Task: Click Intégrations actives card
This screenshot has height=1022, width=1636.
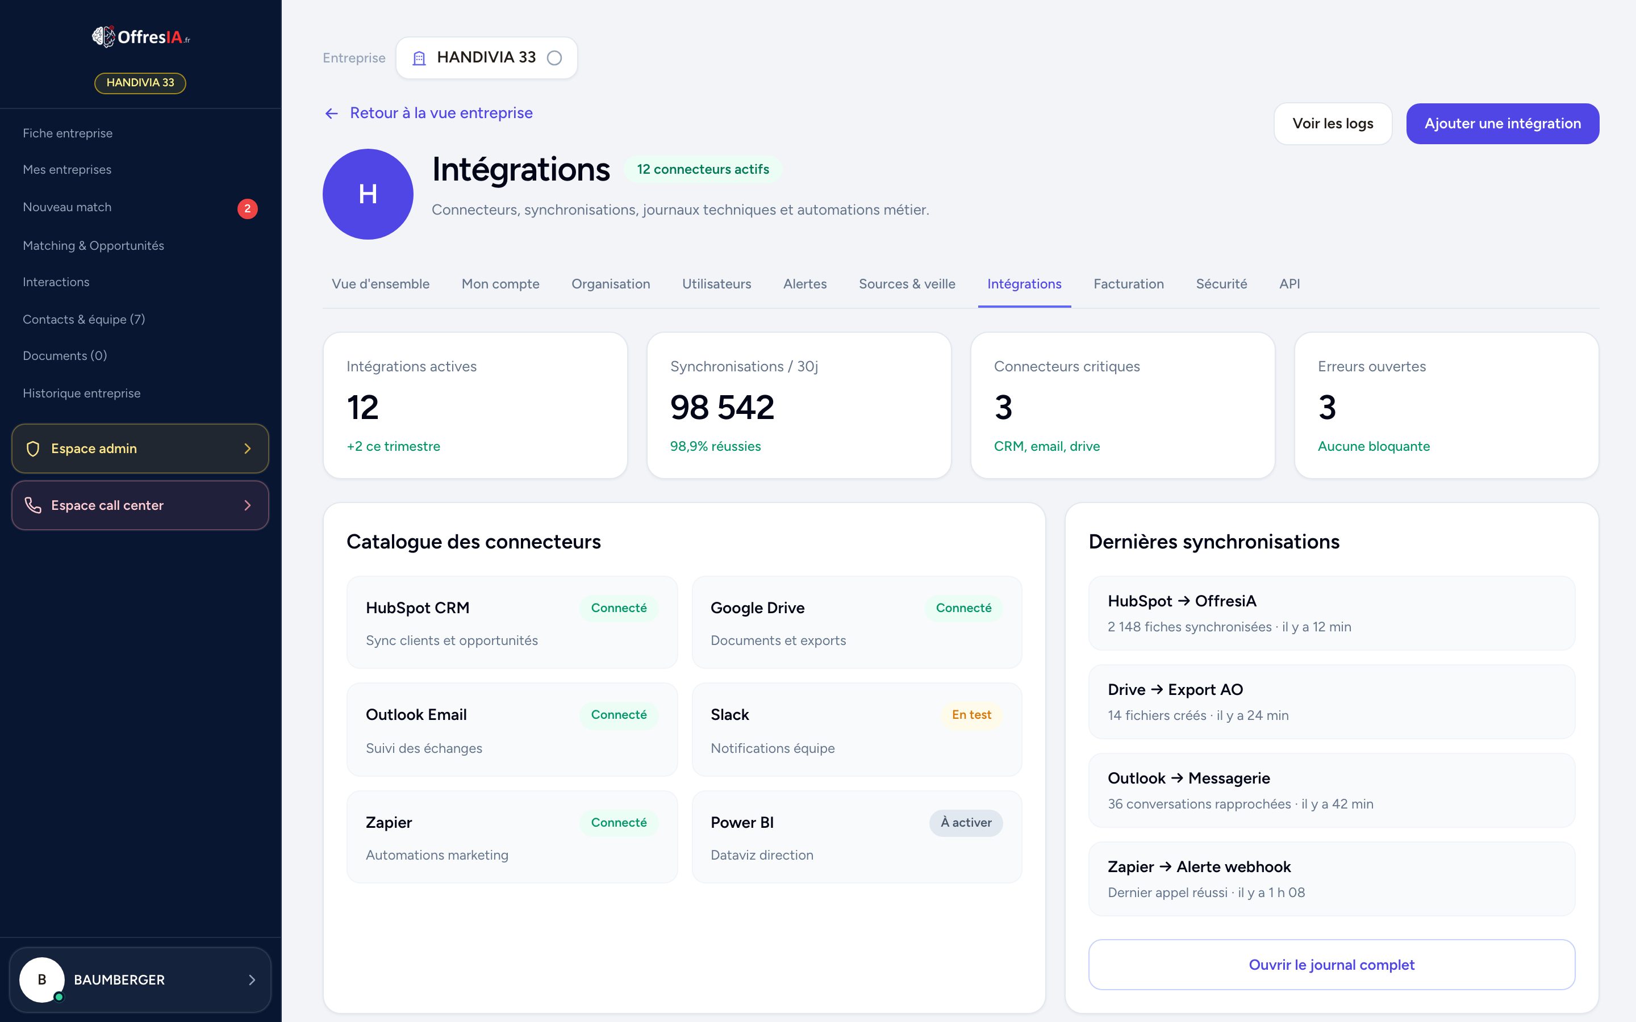Action: click(475, 405)
